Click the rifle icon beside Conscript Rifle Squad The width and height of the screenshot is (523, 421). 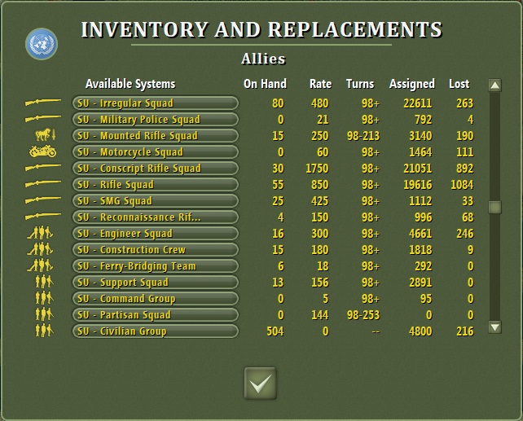tap(43, 167)
